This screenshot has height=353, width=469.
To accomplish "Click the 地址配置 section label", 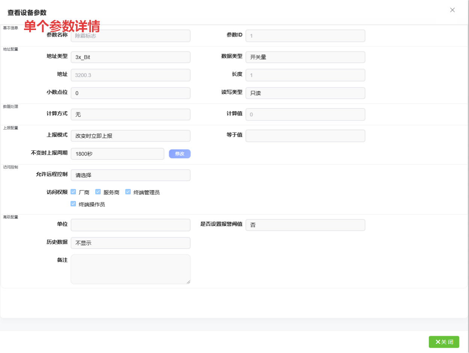I will click(x=11, y=49).
